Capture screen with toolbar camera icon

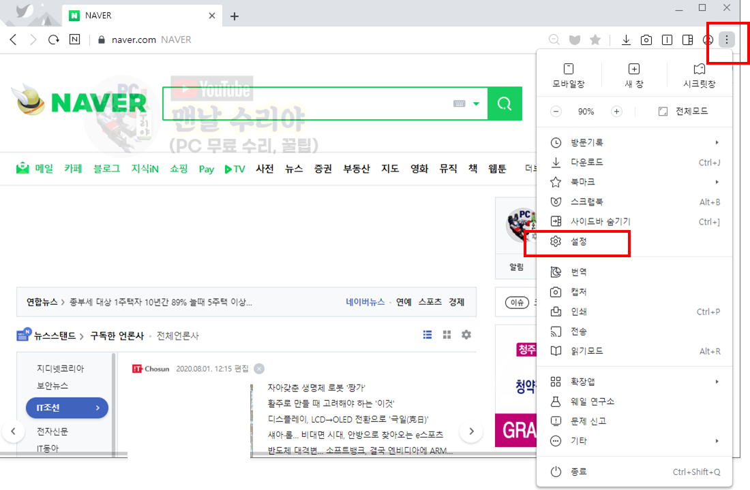point(646,39)
